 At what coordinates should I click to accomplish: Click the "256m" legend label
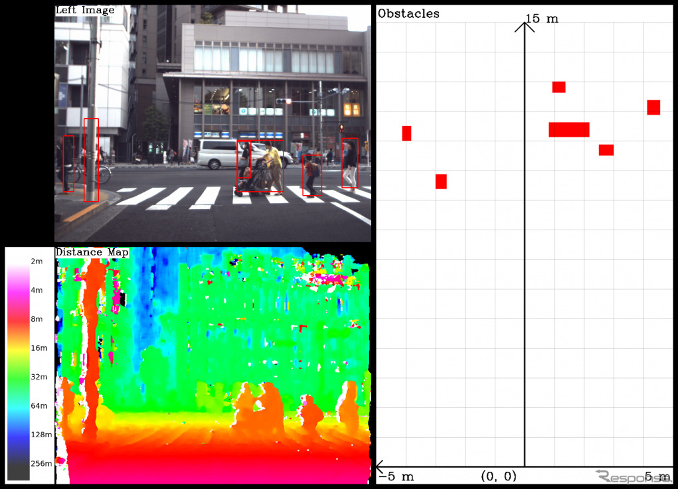point(41,464)
